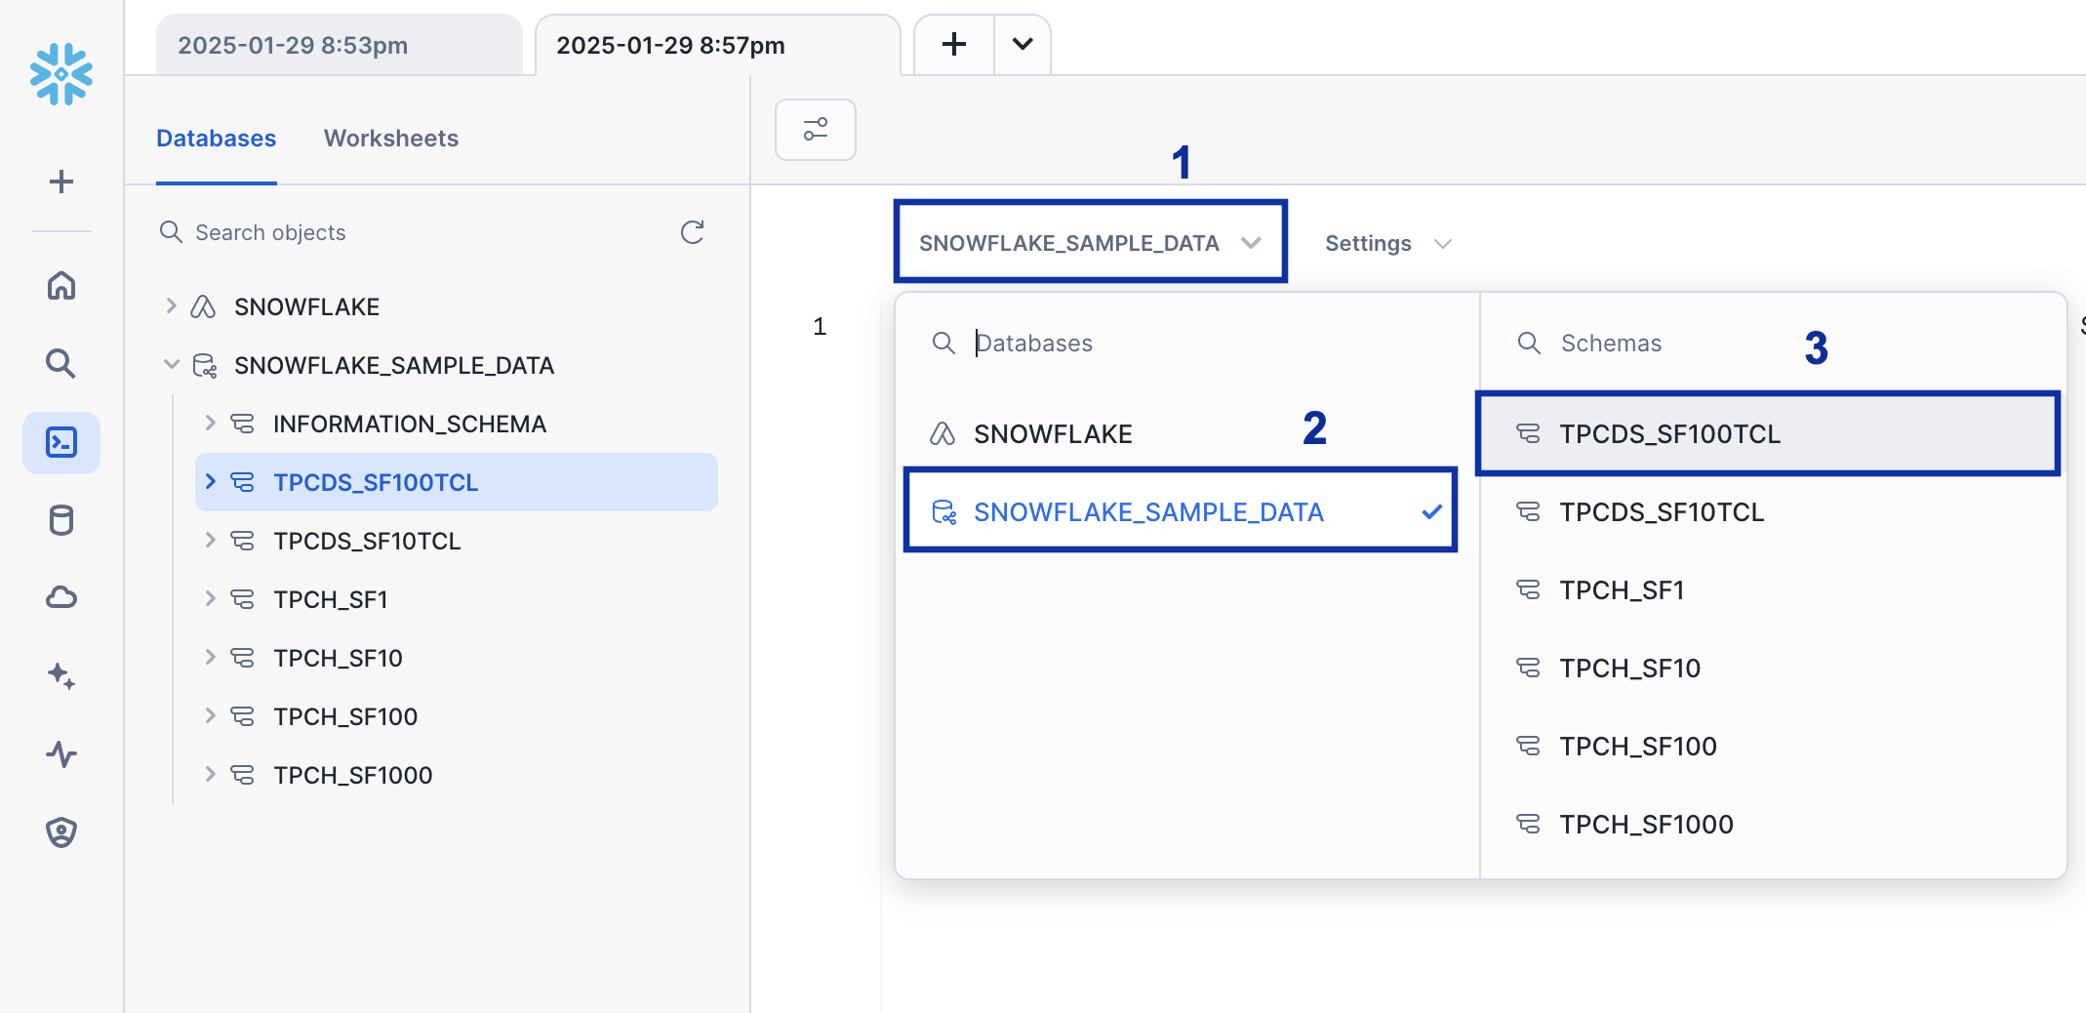Open the Worksheets terminal icon in sidebar
This screenshot has width=2086, height=1013.
61,442
